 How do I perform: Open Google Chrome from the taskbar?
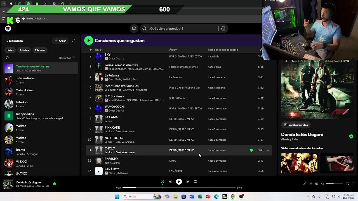click(233, 197)
